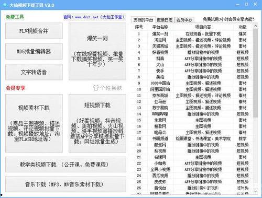Click the 个性换肤 shirt icon
The width and height of the screenshot is (262, 198).
95,88
